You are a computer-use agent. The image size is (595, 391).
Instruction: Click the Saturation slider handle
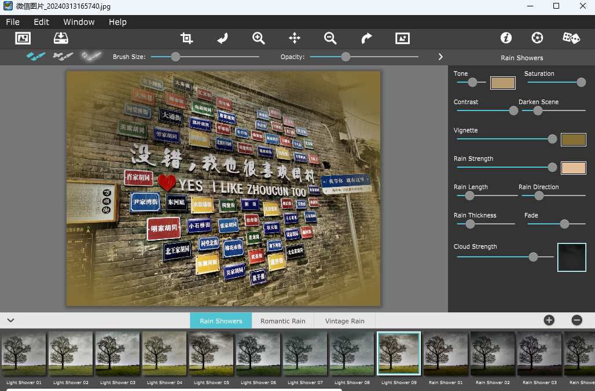581,82
